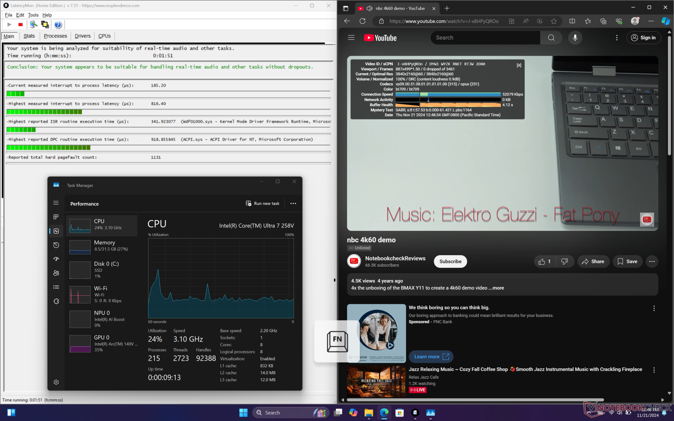Close the stats for nerds overlay
The image size is (674, 421).
coord(519,65)
